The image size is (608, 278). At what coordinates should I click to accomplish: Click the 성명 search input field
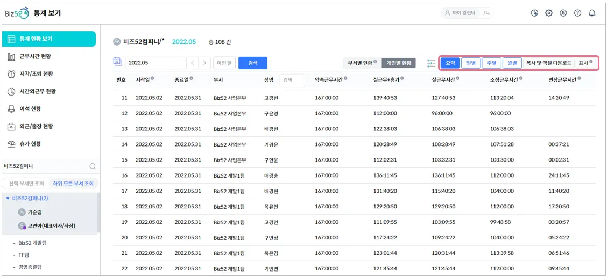coord(292,80)
